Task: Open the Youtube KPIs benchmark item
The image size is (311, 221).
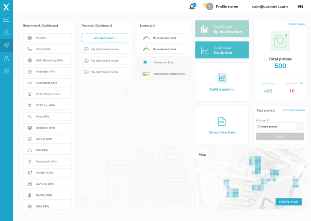Action: 47,72
